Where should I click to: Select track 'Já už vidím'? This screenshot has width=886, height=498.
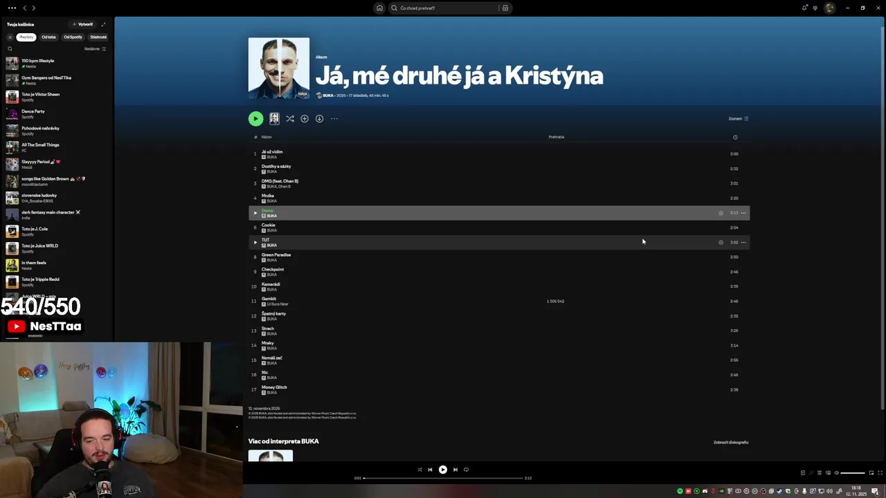coord(499,154)
